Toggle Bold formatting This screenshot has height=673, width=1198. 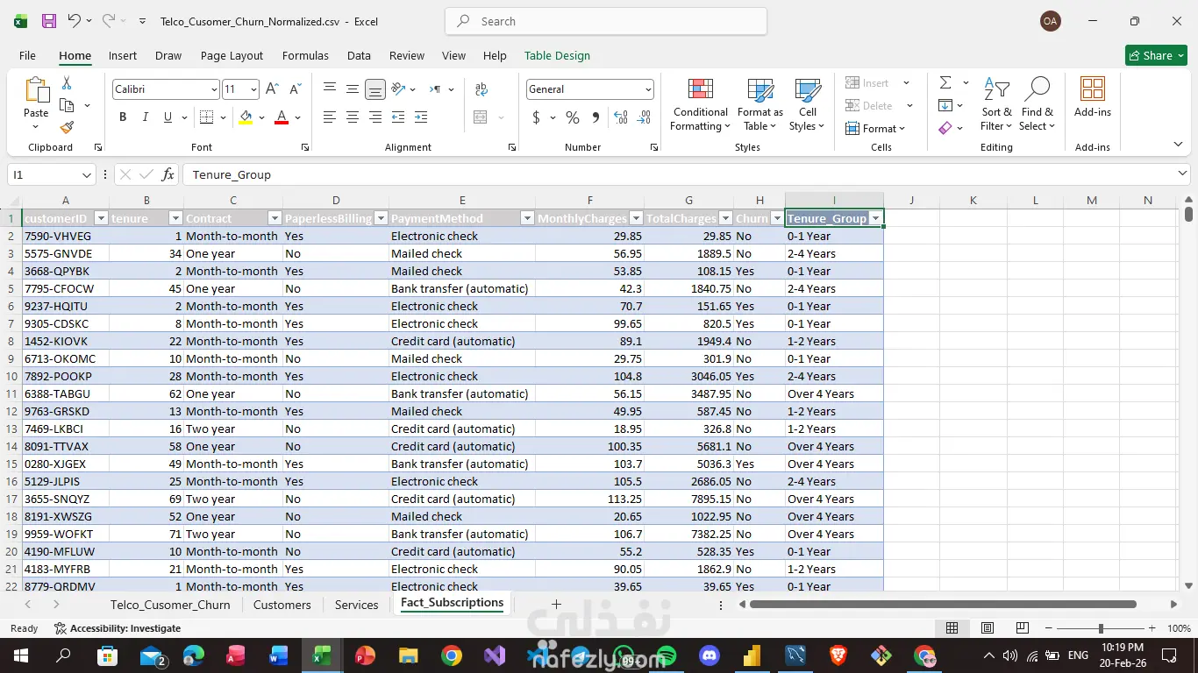[123, 117]
